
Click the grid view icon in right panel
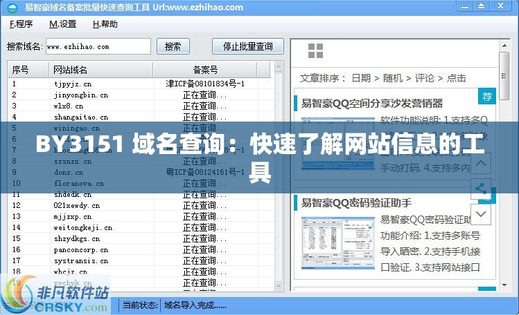pyautogui.click(x=315, y=51)
